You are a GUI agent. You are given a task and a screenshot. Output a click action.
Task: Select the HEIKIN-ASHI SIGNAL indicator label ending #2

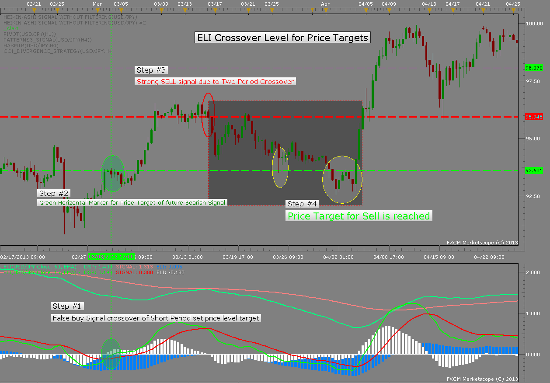coord(75,22)
